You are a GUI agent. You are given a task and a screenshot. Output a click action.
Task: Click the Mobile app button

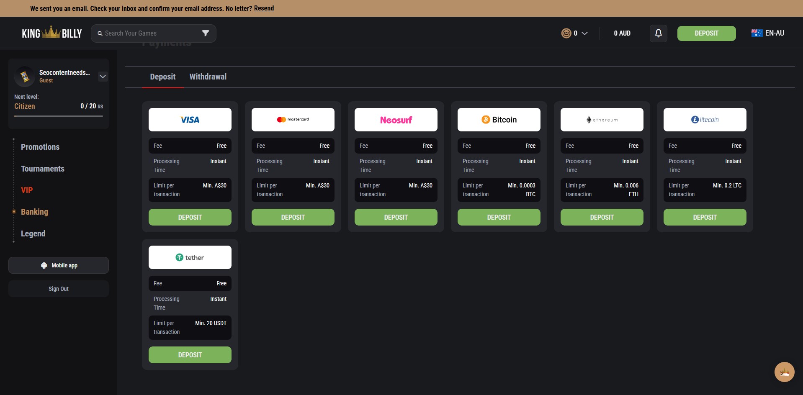pyautogui.click(x=59, y=265)
